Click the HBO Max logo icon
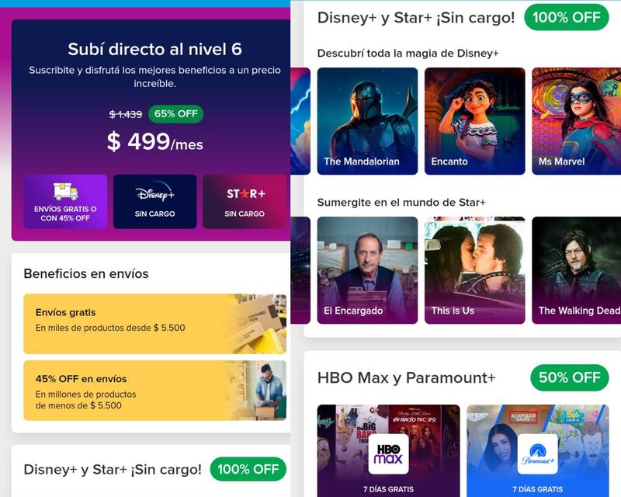621x497 pixels. point(388,454)
